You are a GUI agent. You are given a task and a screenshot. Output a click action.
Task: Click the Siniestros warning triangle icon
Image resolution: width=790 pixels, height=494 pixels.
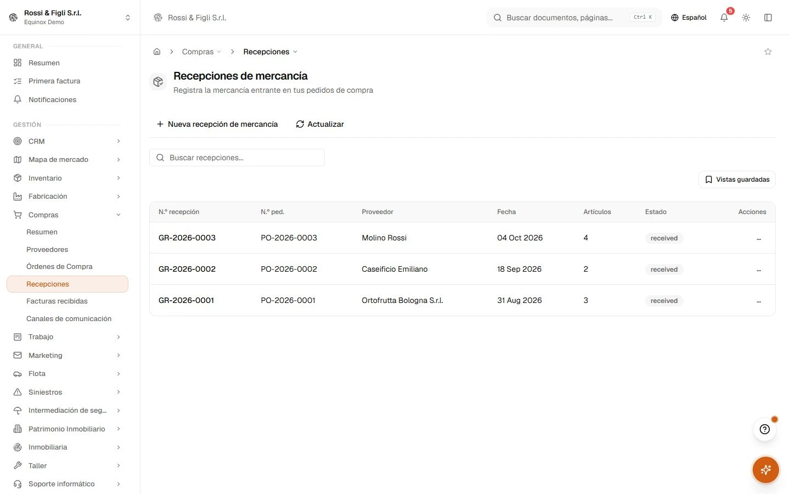[x=18, y=392]
